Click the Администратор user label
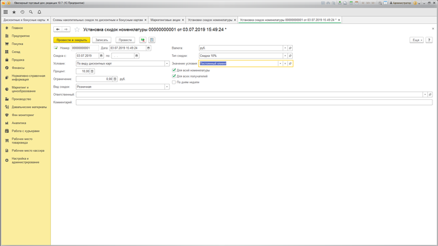Viewport: 438px width, 246px height. 400,3
